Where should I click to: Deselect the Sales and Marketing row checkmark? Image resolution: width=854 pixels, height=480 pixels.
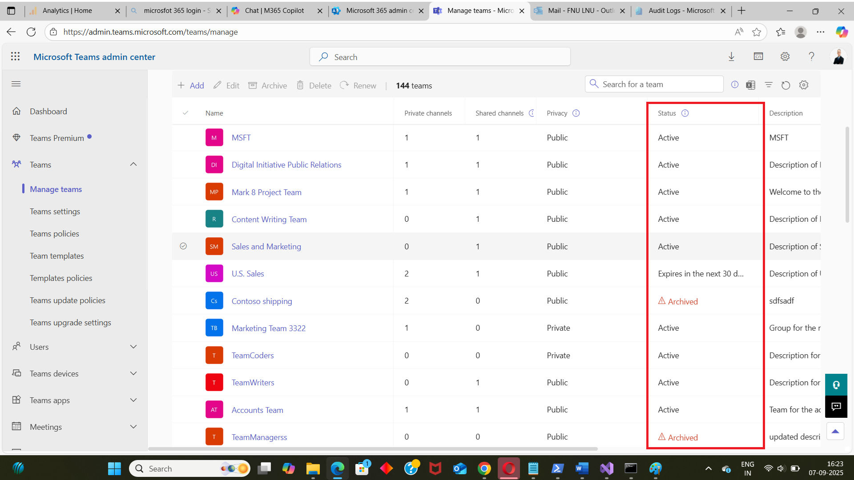coord(183,246)
